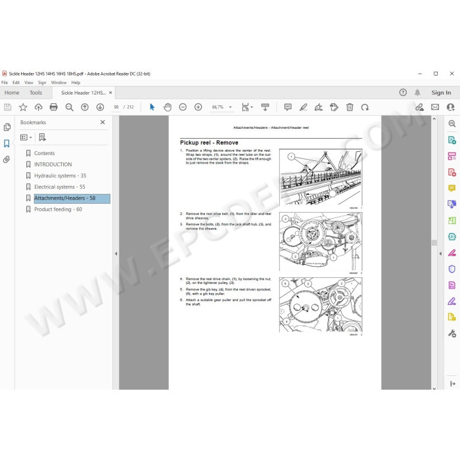Select the Highlight text pen tool
This screenshot has height=460, width=460.
click(x=304, y=107)
